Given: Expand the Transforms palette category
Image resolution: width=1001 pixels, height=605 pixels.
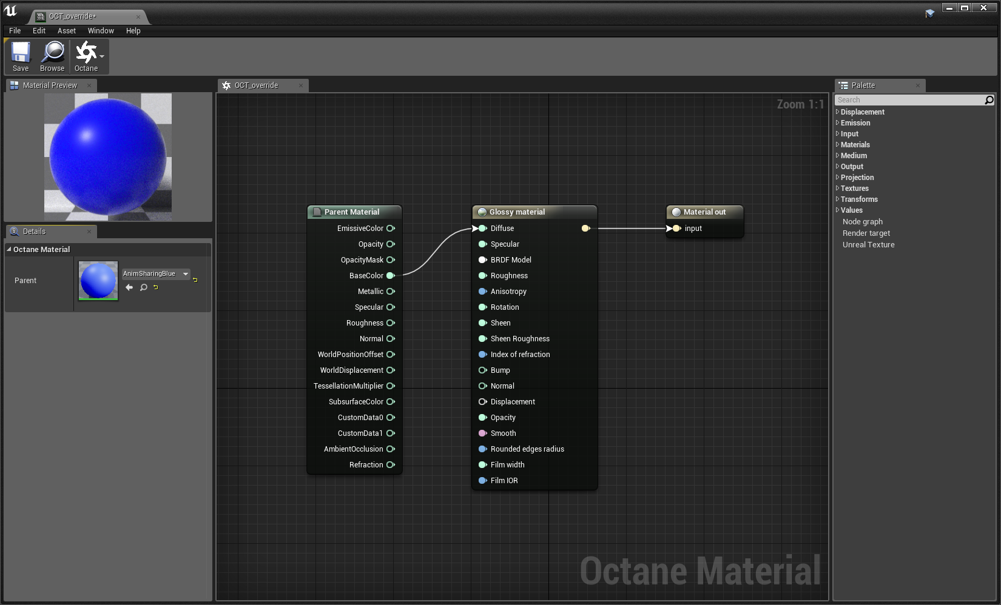Looking at the screenshot, I should tap(838, 199).
